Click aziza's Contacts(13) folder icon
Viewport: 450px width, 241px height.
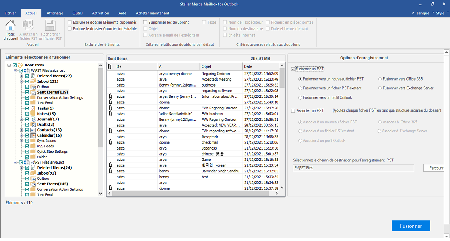tap(33, 130)
